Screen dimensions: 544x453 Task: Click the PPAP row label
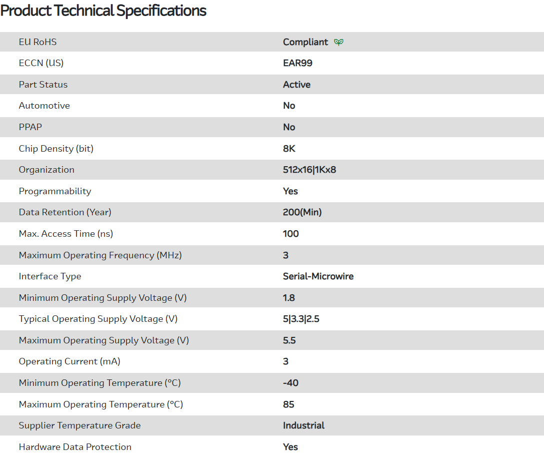point(30,127)
